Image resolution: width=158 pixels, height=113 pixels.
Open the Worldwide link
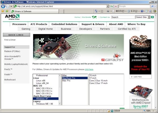tap(86, 17)
